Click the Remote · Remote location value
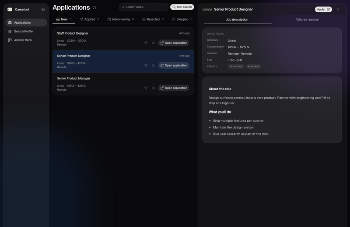Screen dimensions: 350x227 [x=239, y=53]
